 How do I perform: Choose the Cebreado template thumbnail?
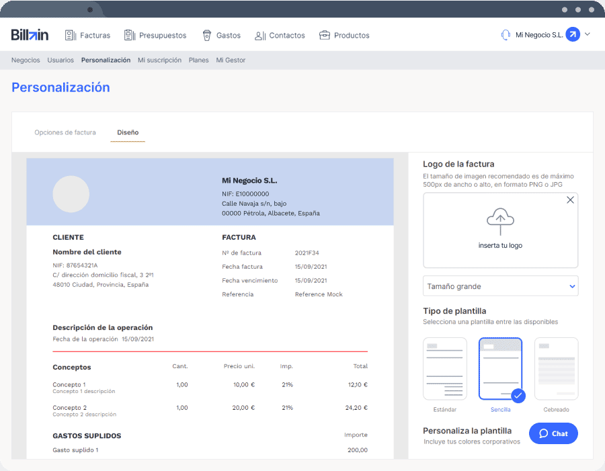[x=556, y=369]
